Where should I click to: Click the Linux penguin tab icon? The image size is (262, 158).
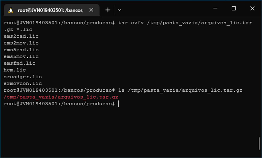pyautogui.click(x=11, y=10)
